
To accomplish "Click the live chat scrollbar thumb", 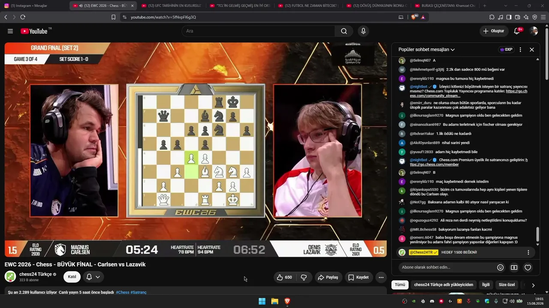I will pos(537,234).
